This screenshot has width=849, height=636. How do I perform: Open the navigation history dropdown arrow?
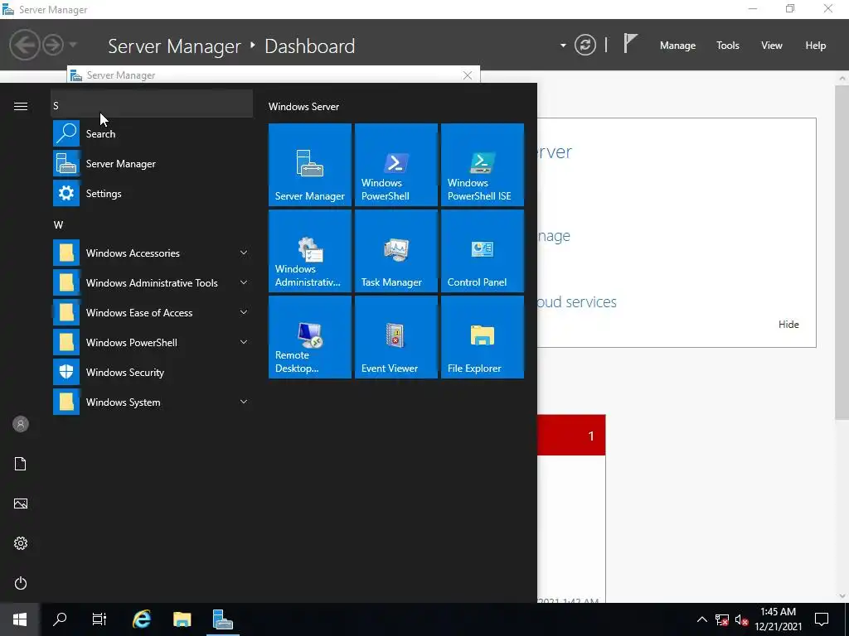tap(73, 45)
